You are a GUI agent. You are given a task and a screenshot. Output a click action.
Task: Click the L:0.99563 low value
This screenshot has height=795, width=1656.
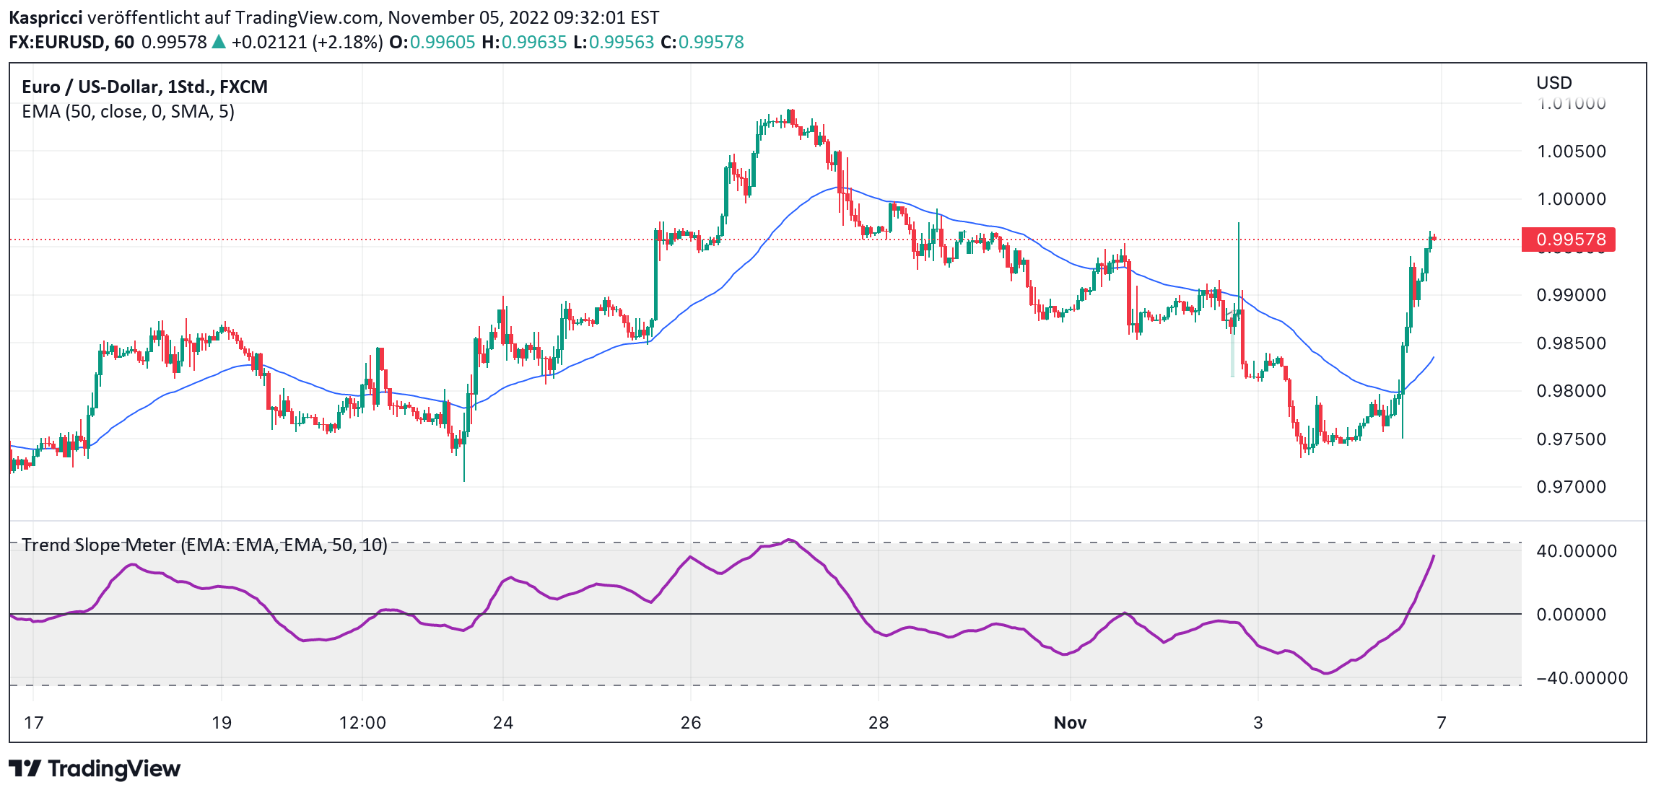[614, 42]
